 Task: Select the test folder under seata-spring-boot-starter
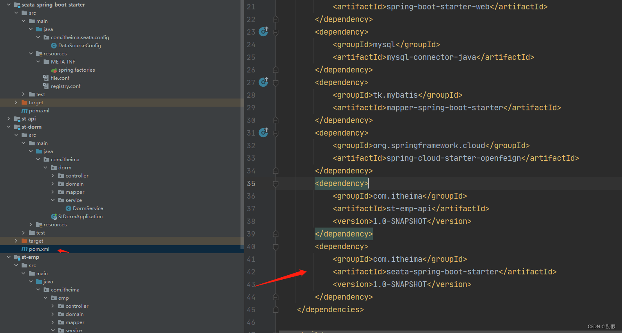click(37, 94)
